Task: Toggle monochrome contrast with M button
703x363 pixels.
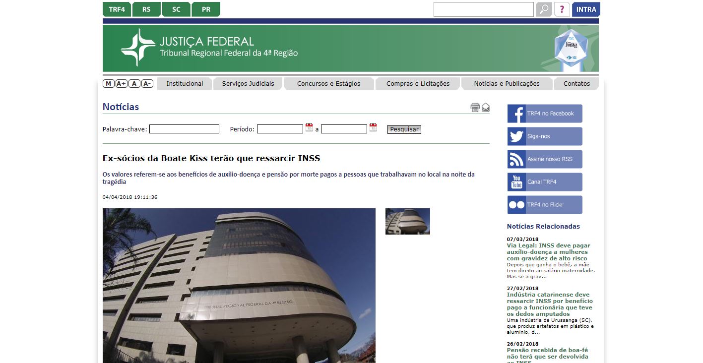Action: click(108, 83)
